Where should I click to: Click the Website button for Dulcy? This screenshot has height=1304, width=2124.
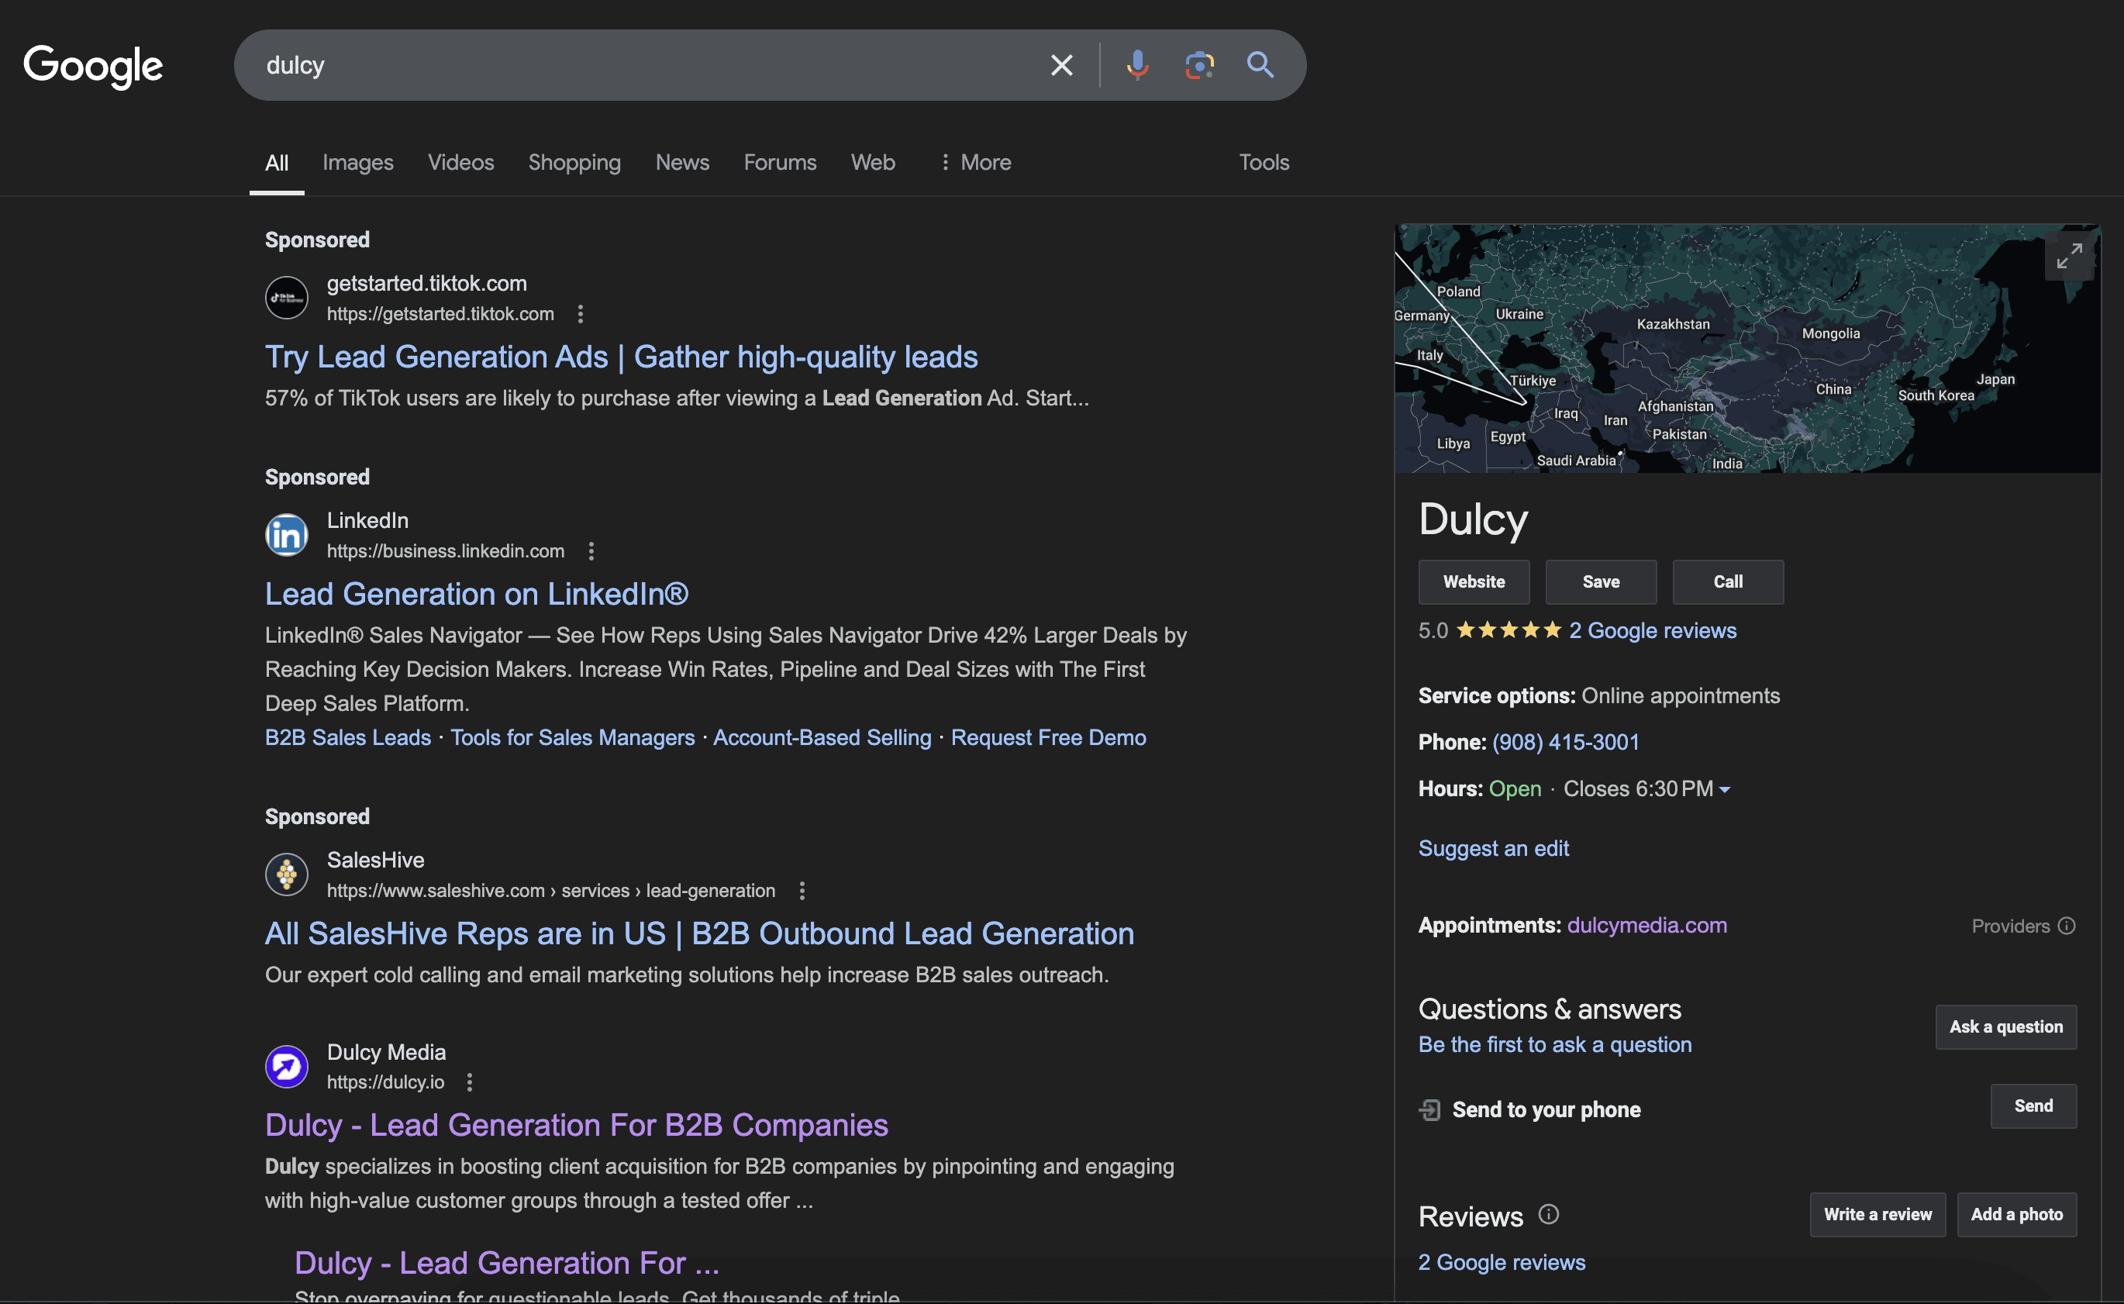click(x=1474, y=582)
